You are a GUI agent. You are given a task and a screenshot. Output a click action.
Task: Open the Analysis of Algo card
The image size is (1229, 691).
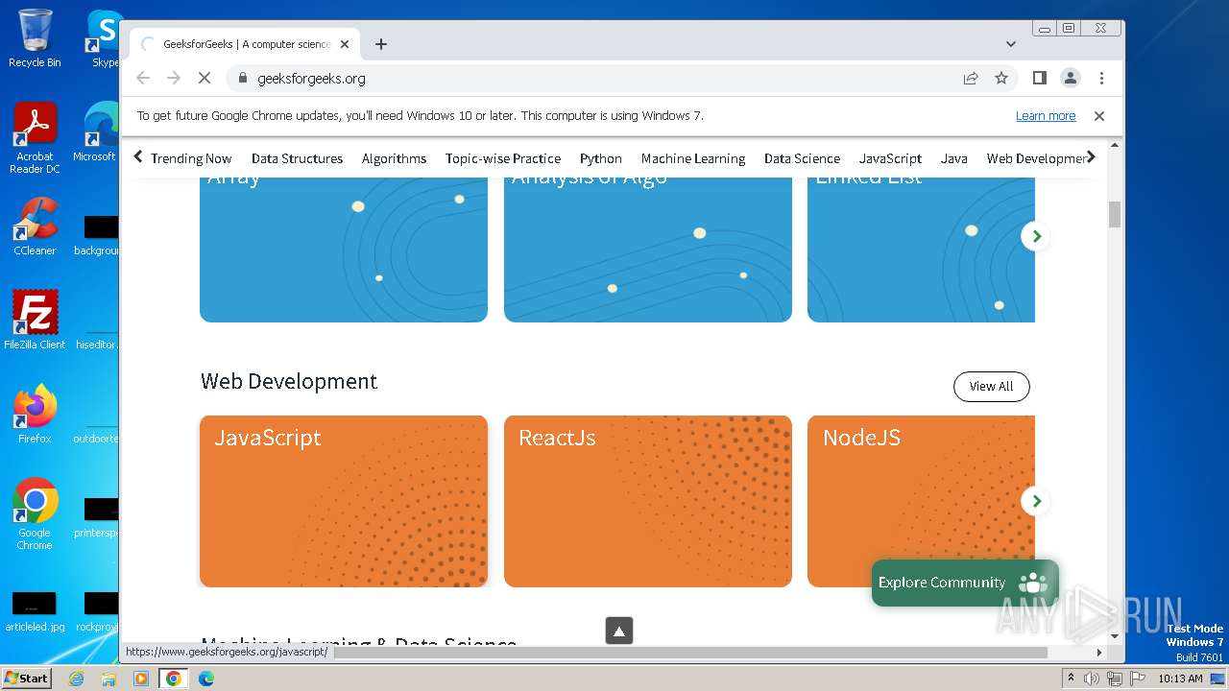point(648,250)
